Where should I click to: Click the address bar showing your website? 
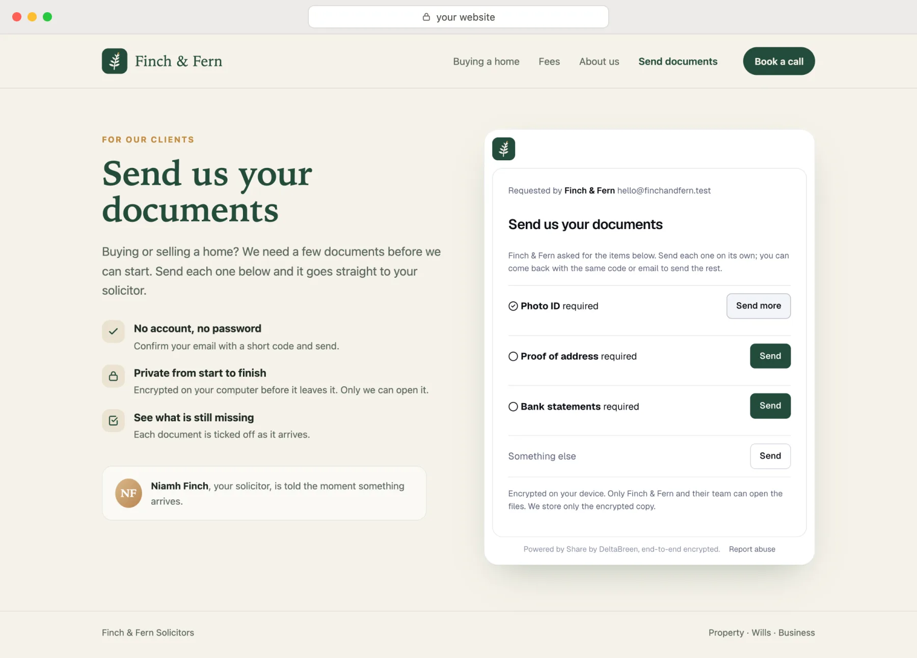click(459, 17)
